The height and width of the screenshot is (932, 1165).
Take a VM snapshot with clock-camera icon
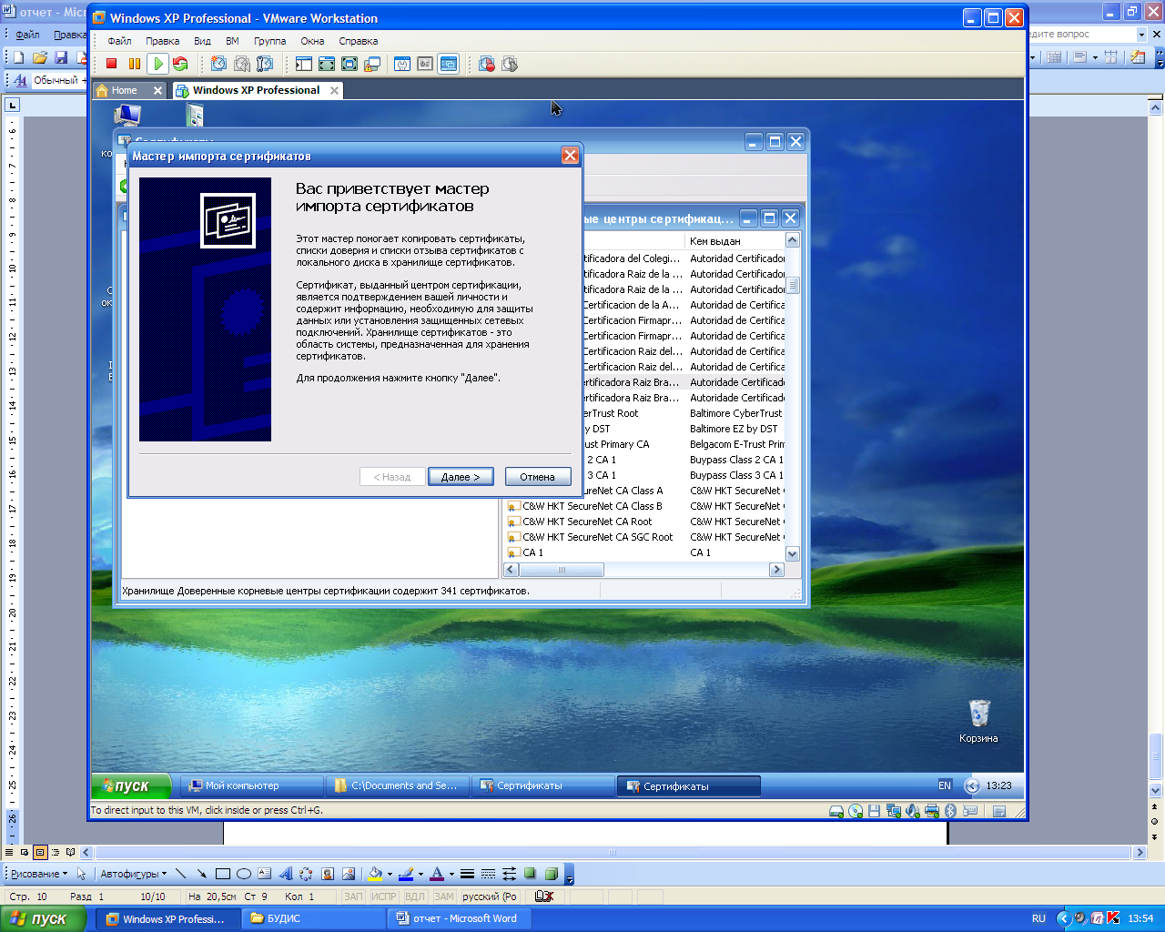click(218, 64)
